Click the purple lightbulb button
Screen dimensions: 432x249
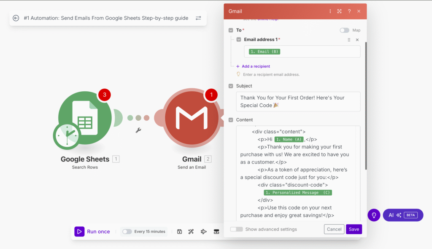[x=374, y=215]
